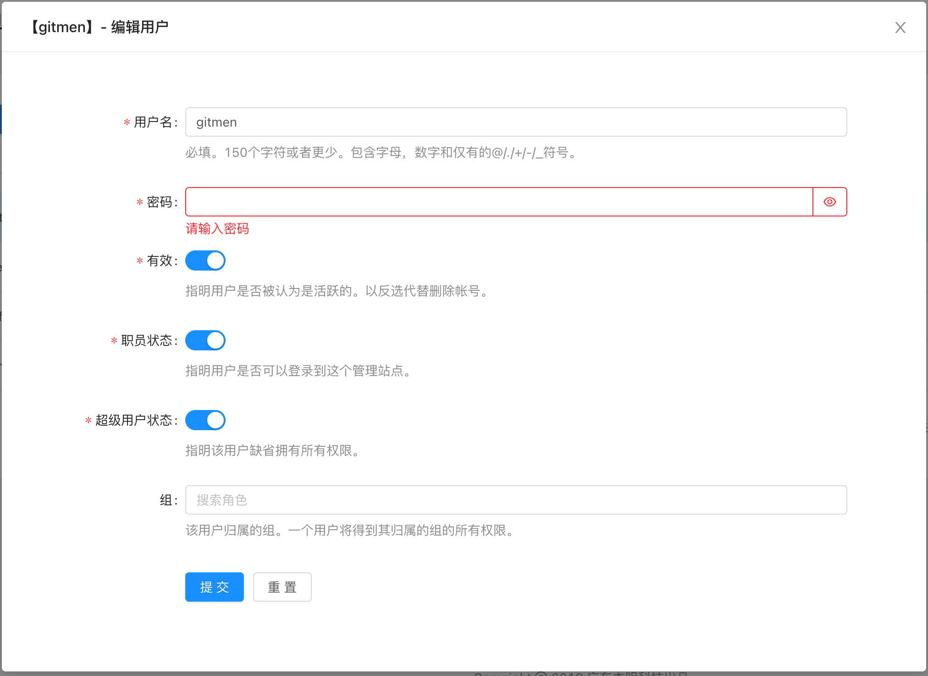Click the dialog title 【gitmen】- 编辑用户
928x676 pixels.
click(x=99, y=27)
